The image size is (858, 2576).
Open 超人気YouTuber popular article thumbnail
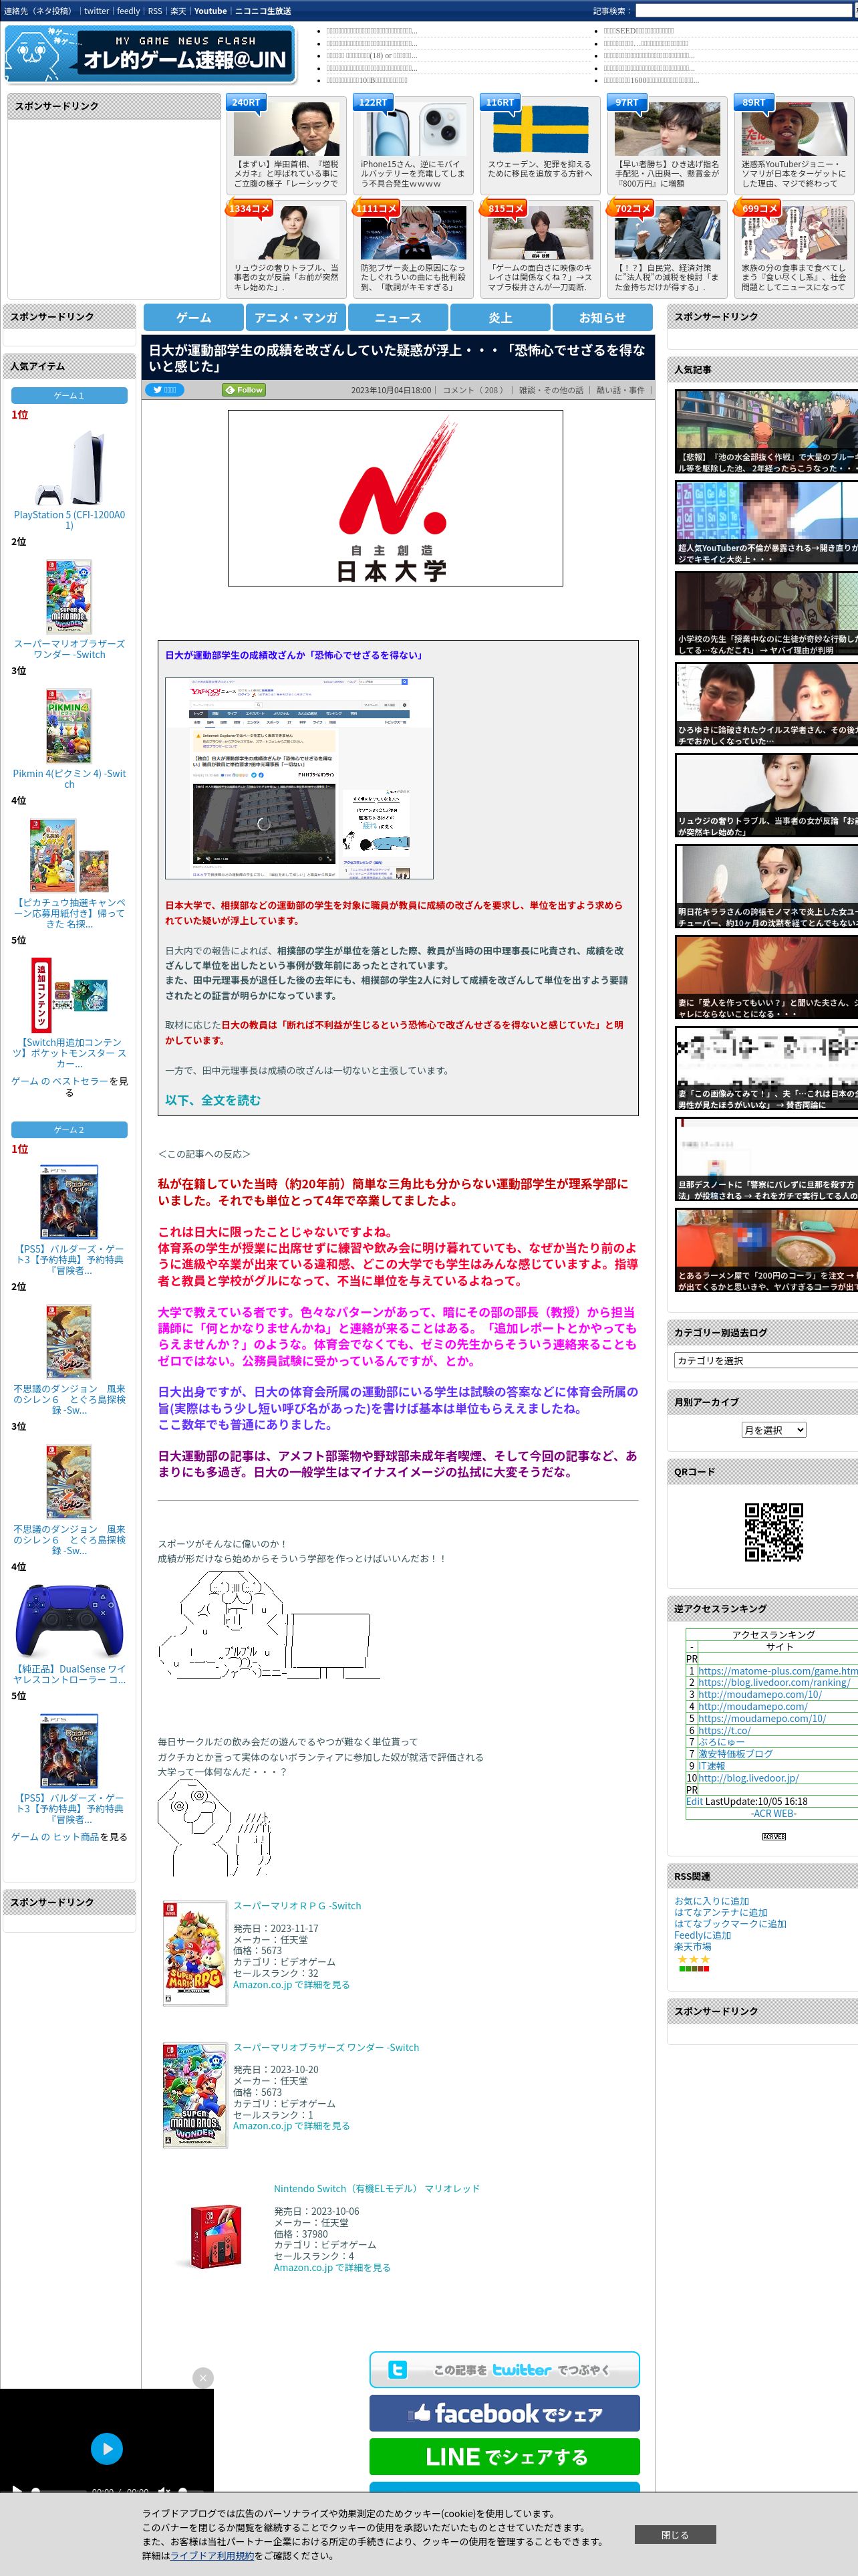coord(766,523)
